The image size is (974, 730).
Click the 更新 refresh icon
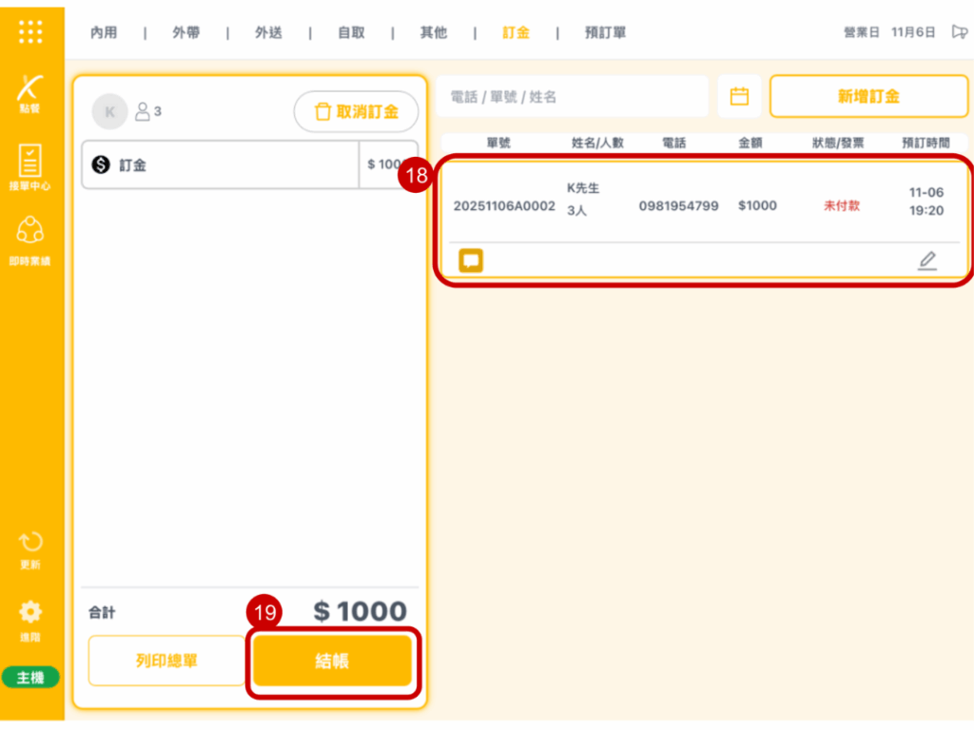30,548
